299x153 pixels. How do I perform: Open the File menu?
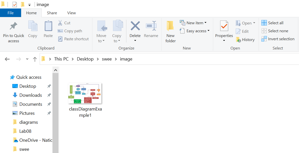click(x=11, y=13)
